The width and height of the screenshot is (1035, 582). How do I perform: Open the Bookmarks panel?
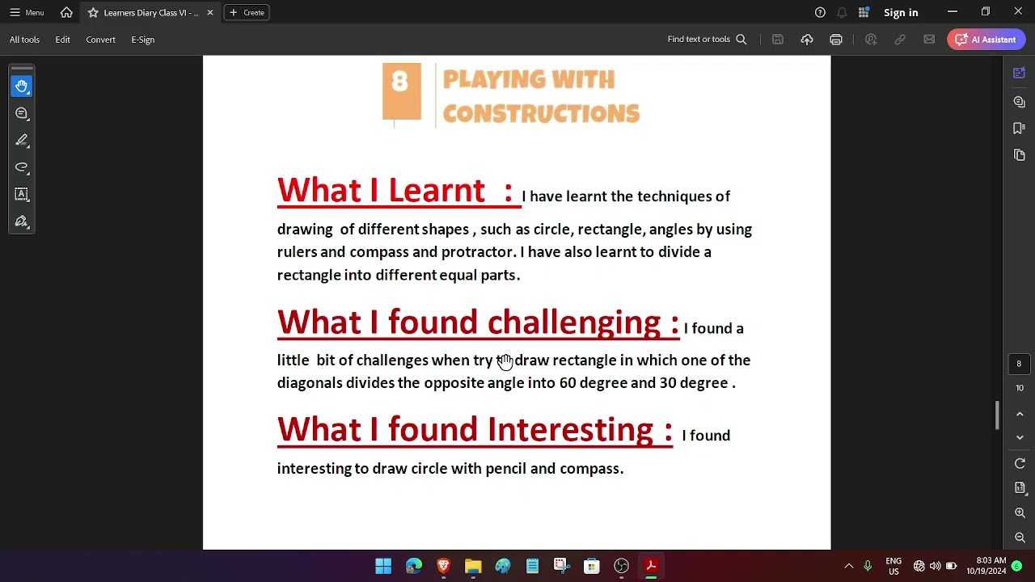pos(1019,128)
